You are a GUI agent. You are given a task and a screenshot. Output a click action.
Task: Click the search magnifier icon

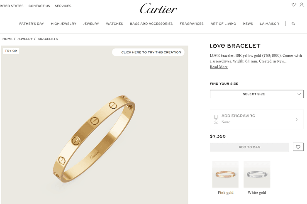[x=293, y=24]
